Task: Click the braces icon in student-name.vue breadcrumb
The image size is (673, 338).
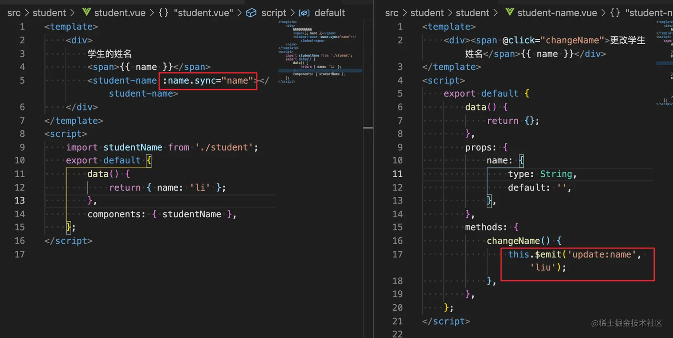Action: pyautogui.click(x=615, y=13)
